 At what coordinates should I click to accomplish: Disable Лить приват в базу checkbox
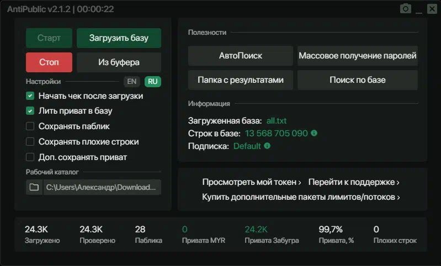pos(30,111)
